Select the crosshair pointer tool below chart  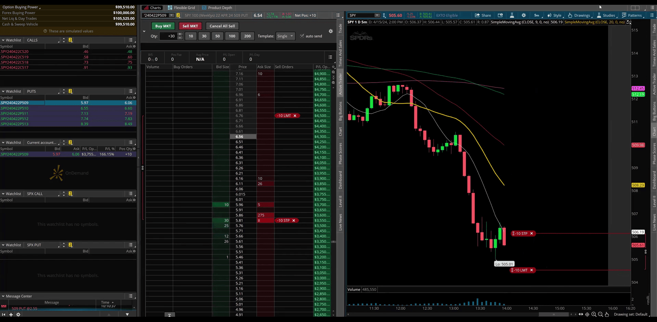(x=587, y=314)
